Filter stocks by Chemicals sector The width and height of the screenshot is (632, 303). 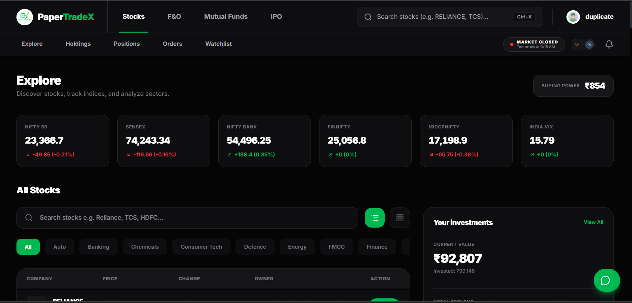click(145, 247)
